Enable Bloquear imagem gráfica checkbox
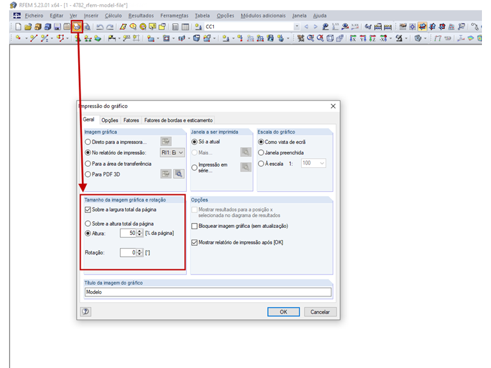The height and width of the screenshot is (368, 491). pyautogui.click(x=194, y=226)
